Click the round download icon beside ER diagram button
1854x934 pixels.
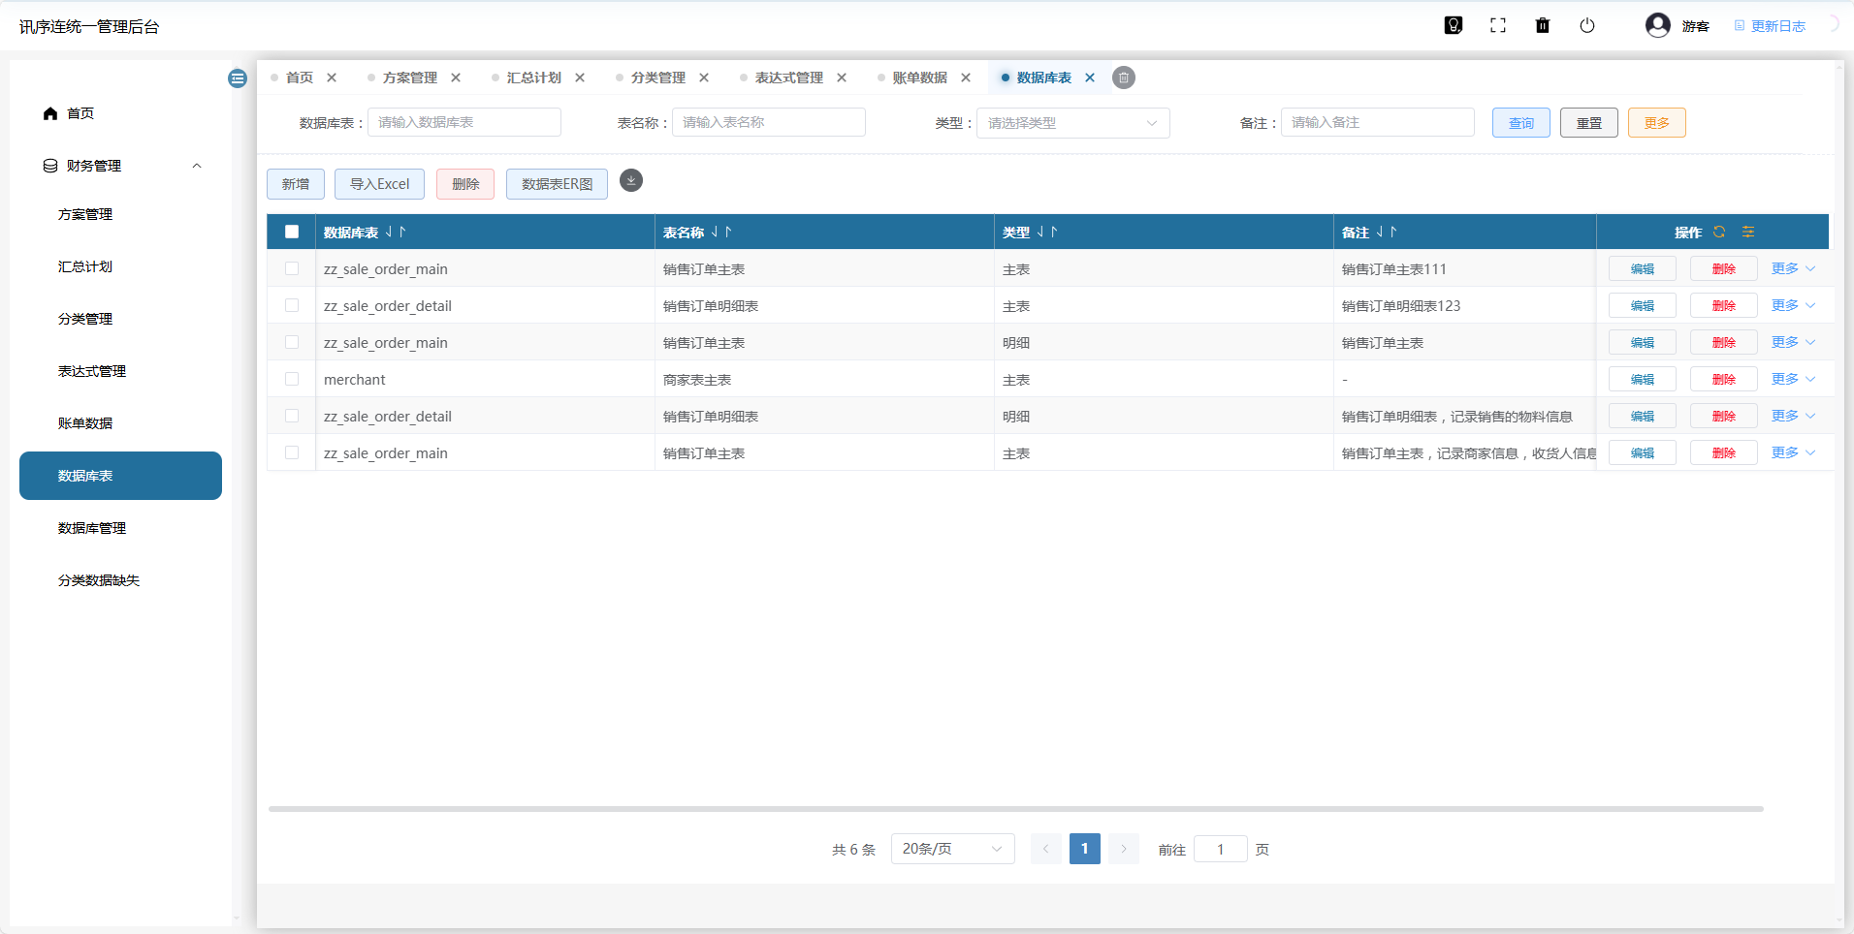tap(631, 180)
